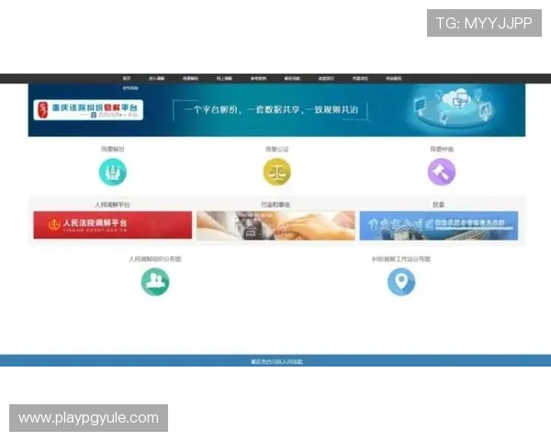
Task: Open 网上调解 in the navigation bar
Action: point(224,78)
